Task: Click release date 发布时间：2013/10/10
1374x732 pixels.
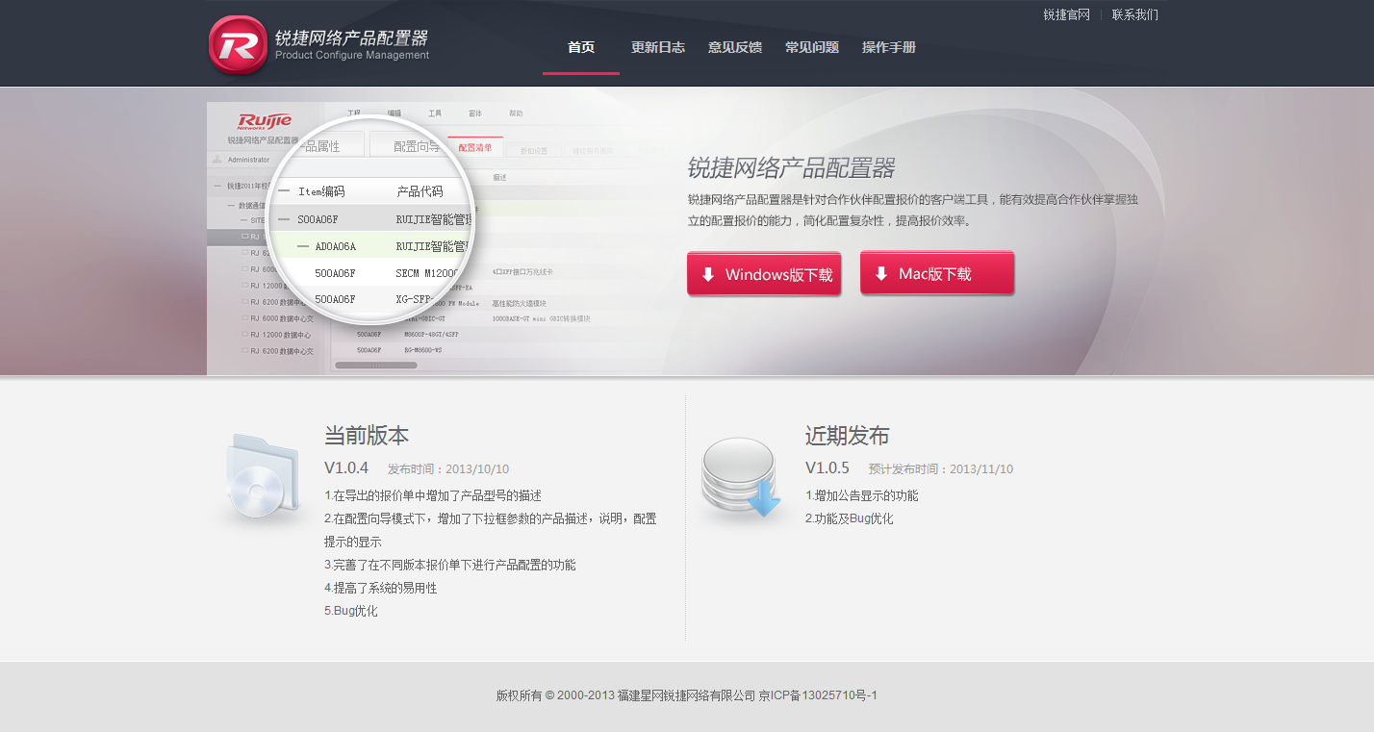Action: [x=448, y=469]
